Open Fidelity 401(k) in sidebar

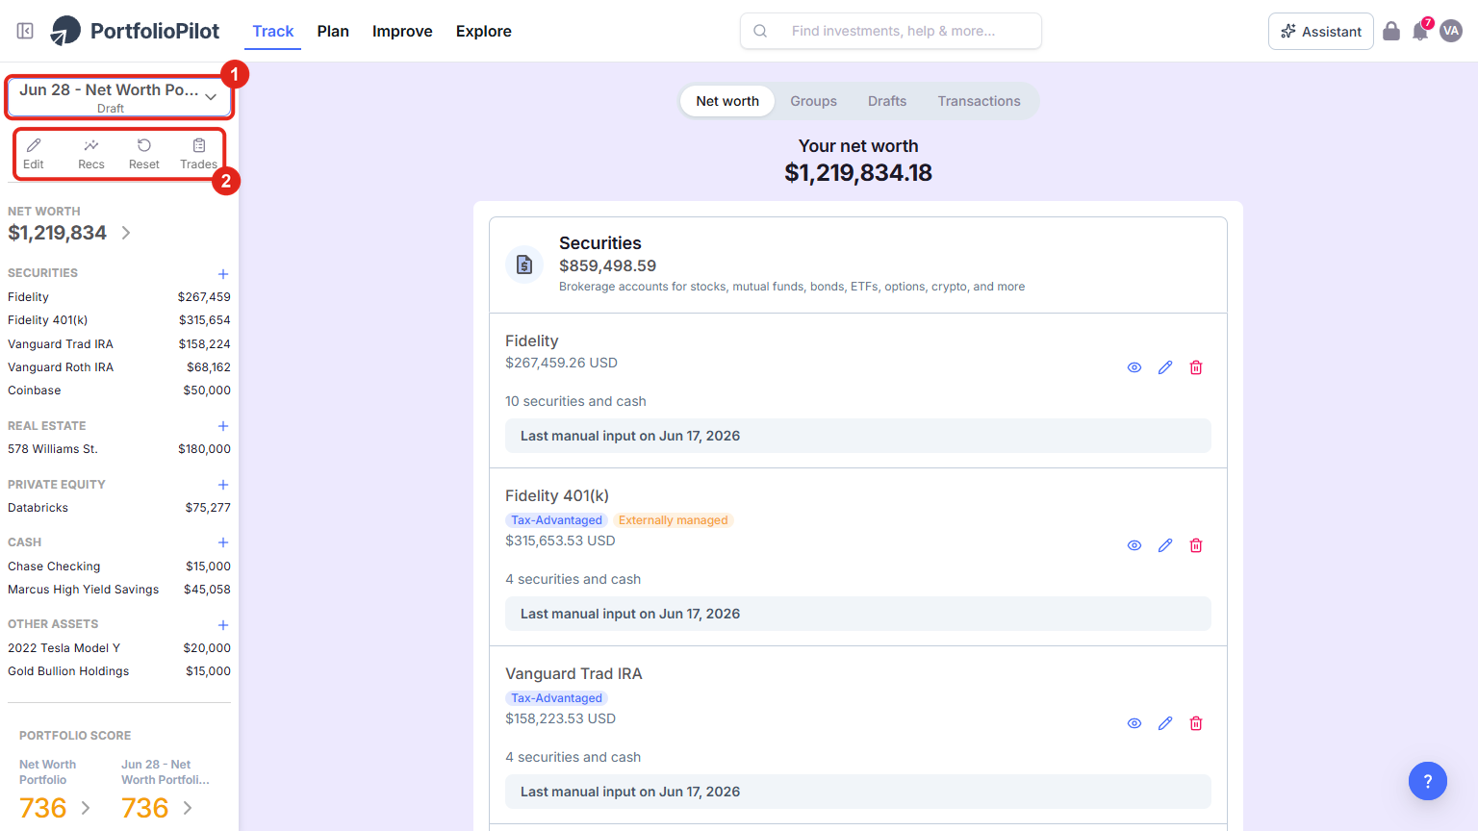point(119,320)
